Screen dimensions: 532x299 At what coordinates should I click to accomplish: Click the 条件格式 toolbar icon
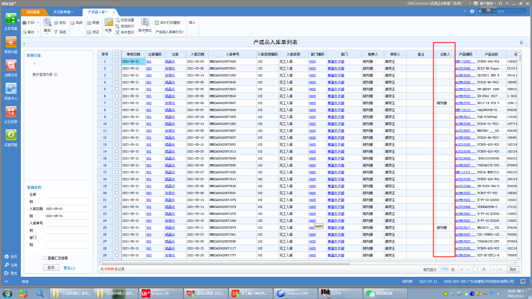[145, 23]
